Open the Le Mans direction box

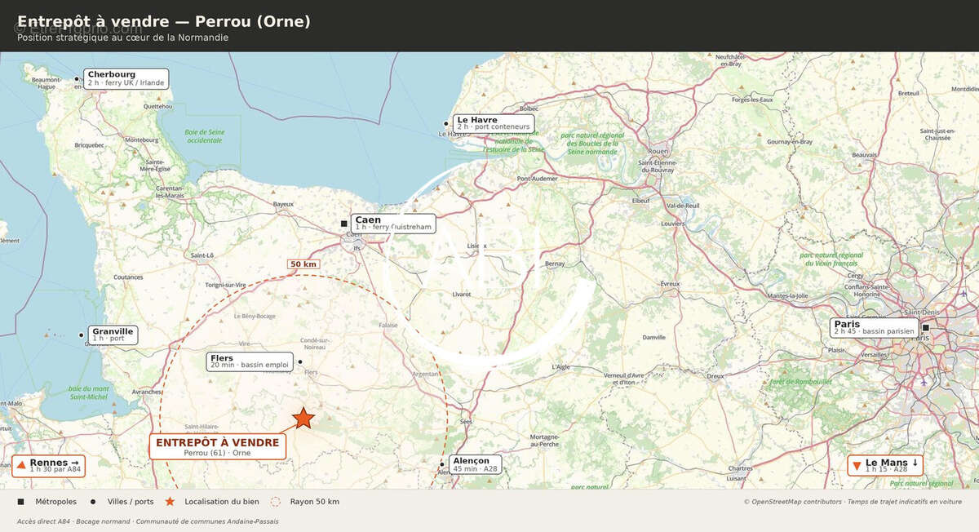885,466
